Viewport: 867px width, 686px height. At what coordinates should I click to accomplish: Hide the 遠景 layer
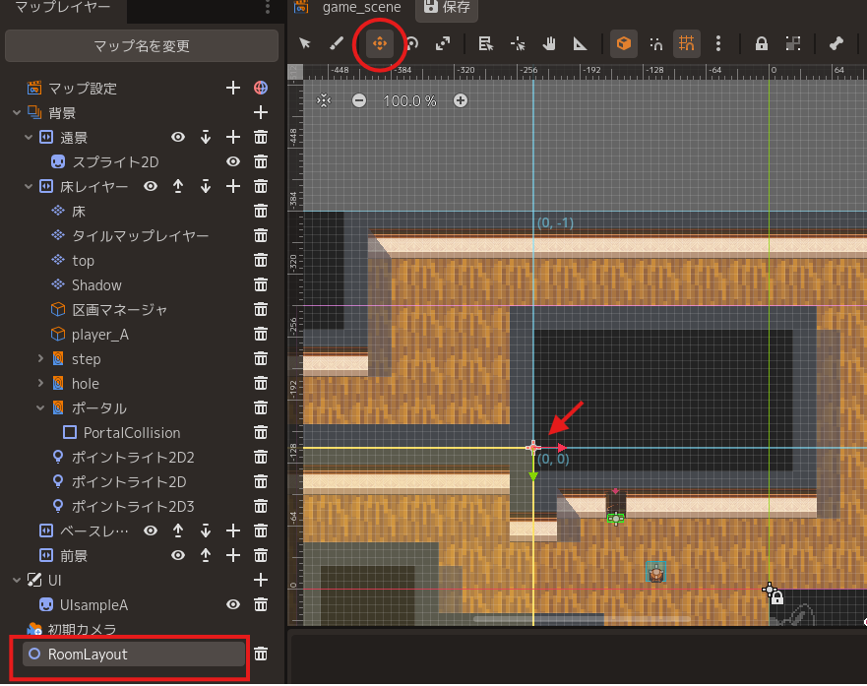pyautogui.click(x=177, y=137)
